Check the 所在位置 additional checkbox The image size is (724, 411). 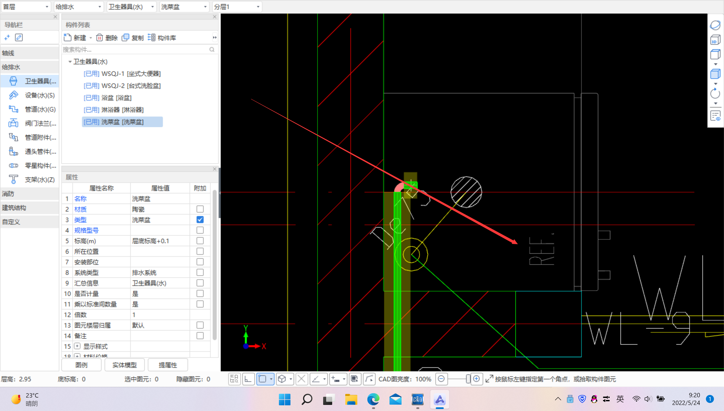pos(200,251)
